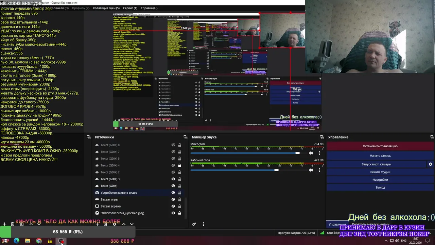Move source up with the up arrow next to the sources gear

tap(124, 224)
